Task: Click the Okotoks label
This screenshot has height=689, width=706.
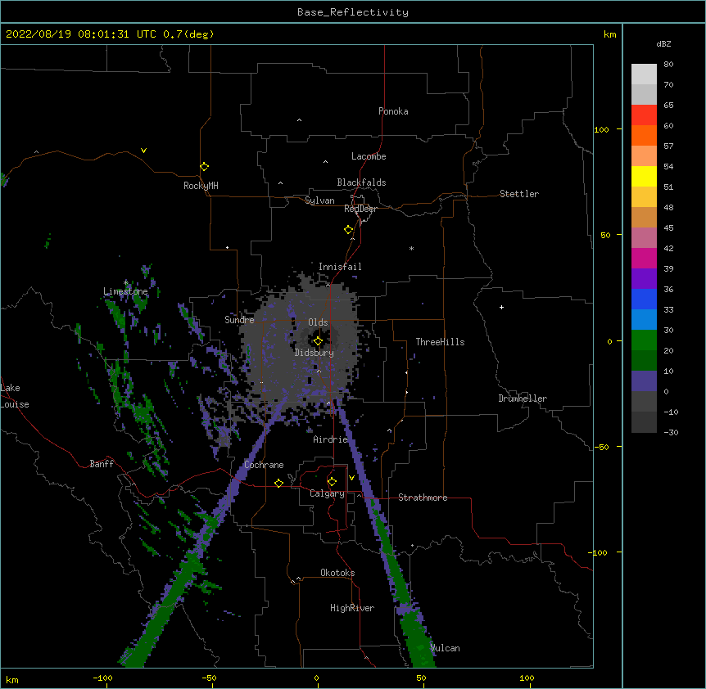Action: point(337,573)
